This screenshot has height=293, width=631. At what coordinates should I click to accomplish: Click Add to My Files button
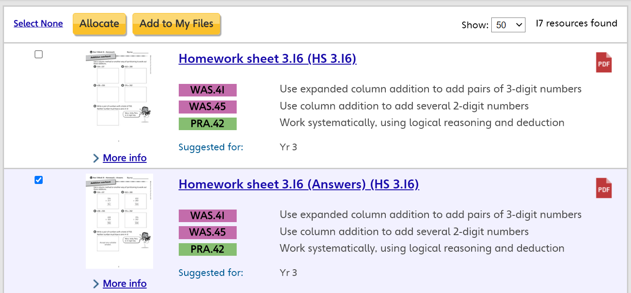tap(176, 24)
